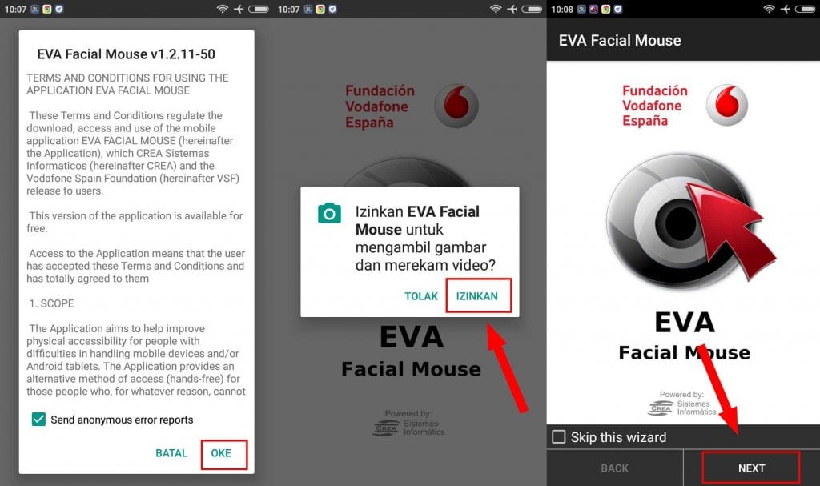Tap battery icon in left phone screen
The image size is (820, 486).
[259, 9]
